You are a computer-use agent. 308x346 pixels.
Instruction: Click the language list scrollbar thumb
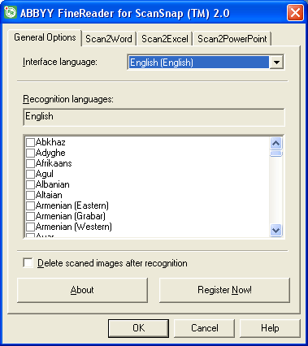(276, 154)
